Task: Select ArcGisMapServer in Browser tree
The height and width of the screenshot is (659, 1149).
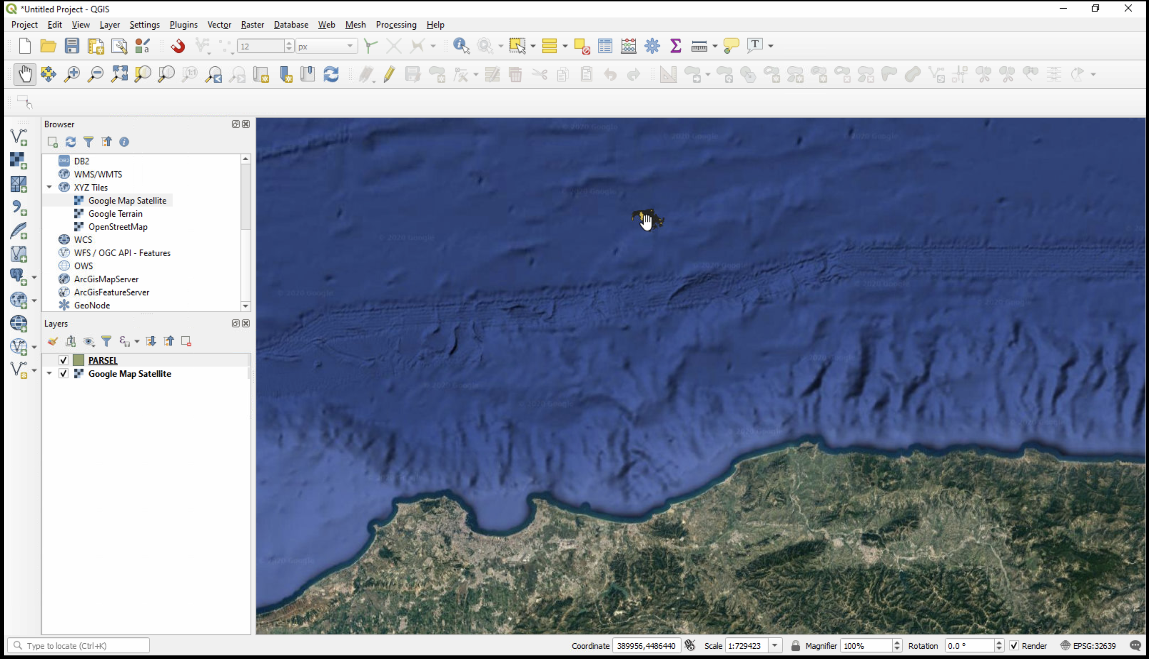Action: pos(106,279)
